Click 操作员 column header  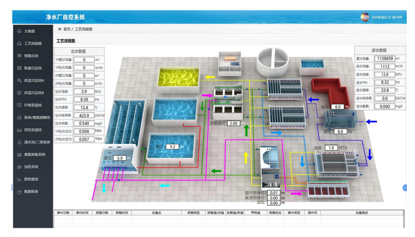(x=312, y=213)
